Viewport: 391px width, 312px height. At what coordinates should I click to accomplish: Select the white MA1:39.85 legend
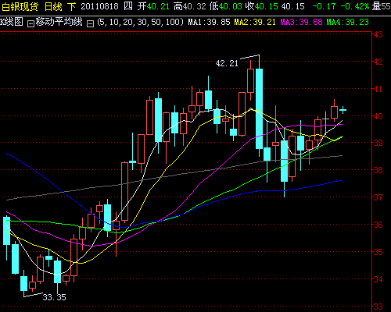(x=210, y=22)
